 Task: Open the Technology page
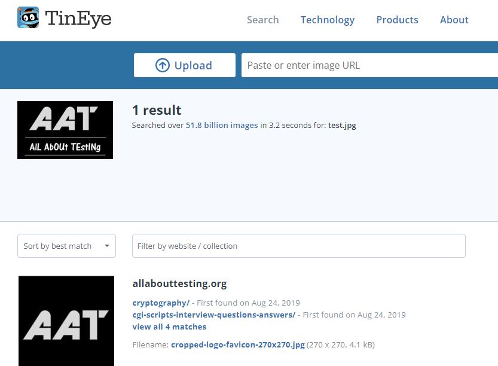coord(327,20)
